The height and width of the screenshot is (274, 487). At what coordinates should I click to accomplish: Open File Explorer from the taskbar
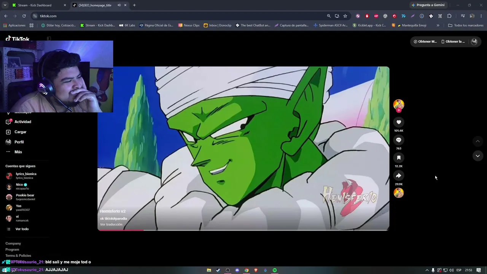(209, 270)
